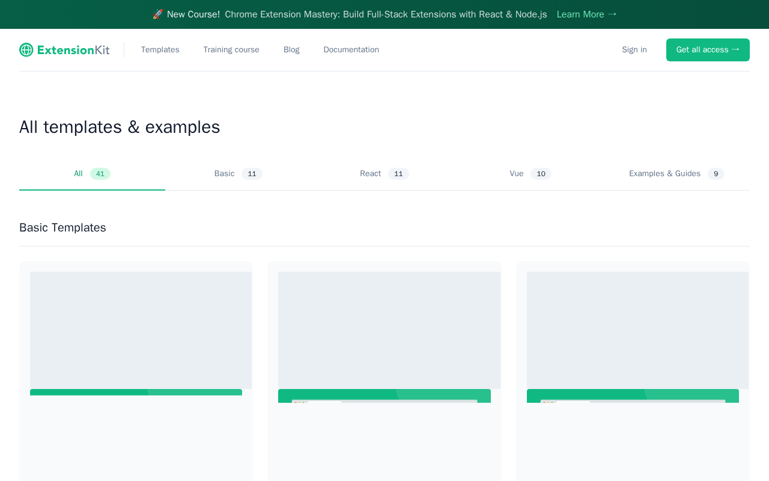Screen dimensions: 769x481
Task: Follow the Learn More banner link
Action: point(586,14)
